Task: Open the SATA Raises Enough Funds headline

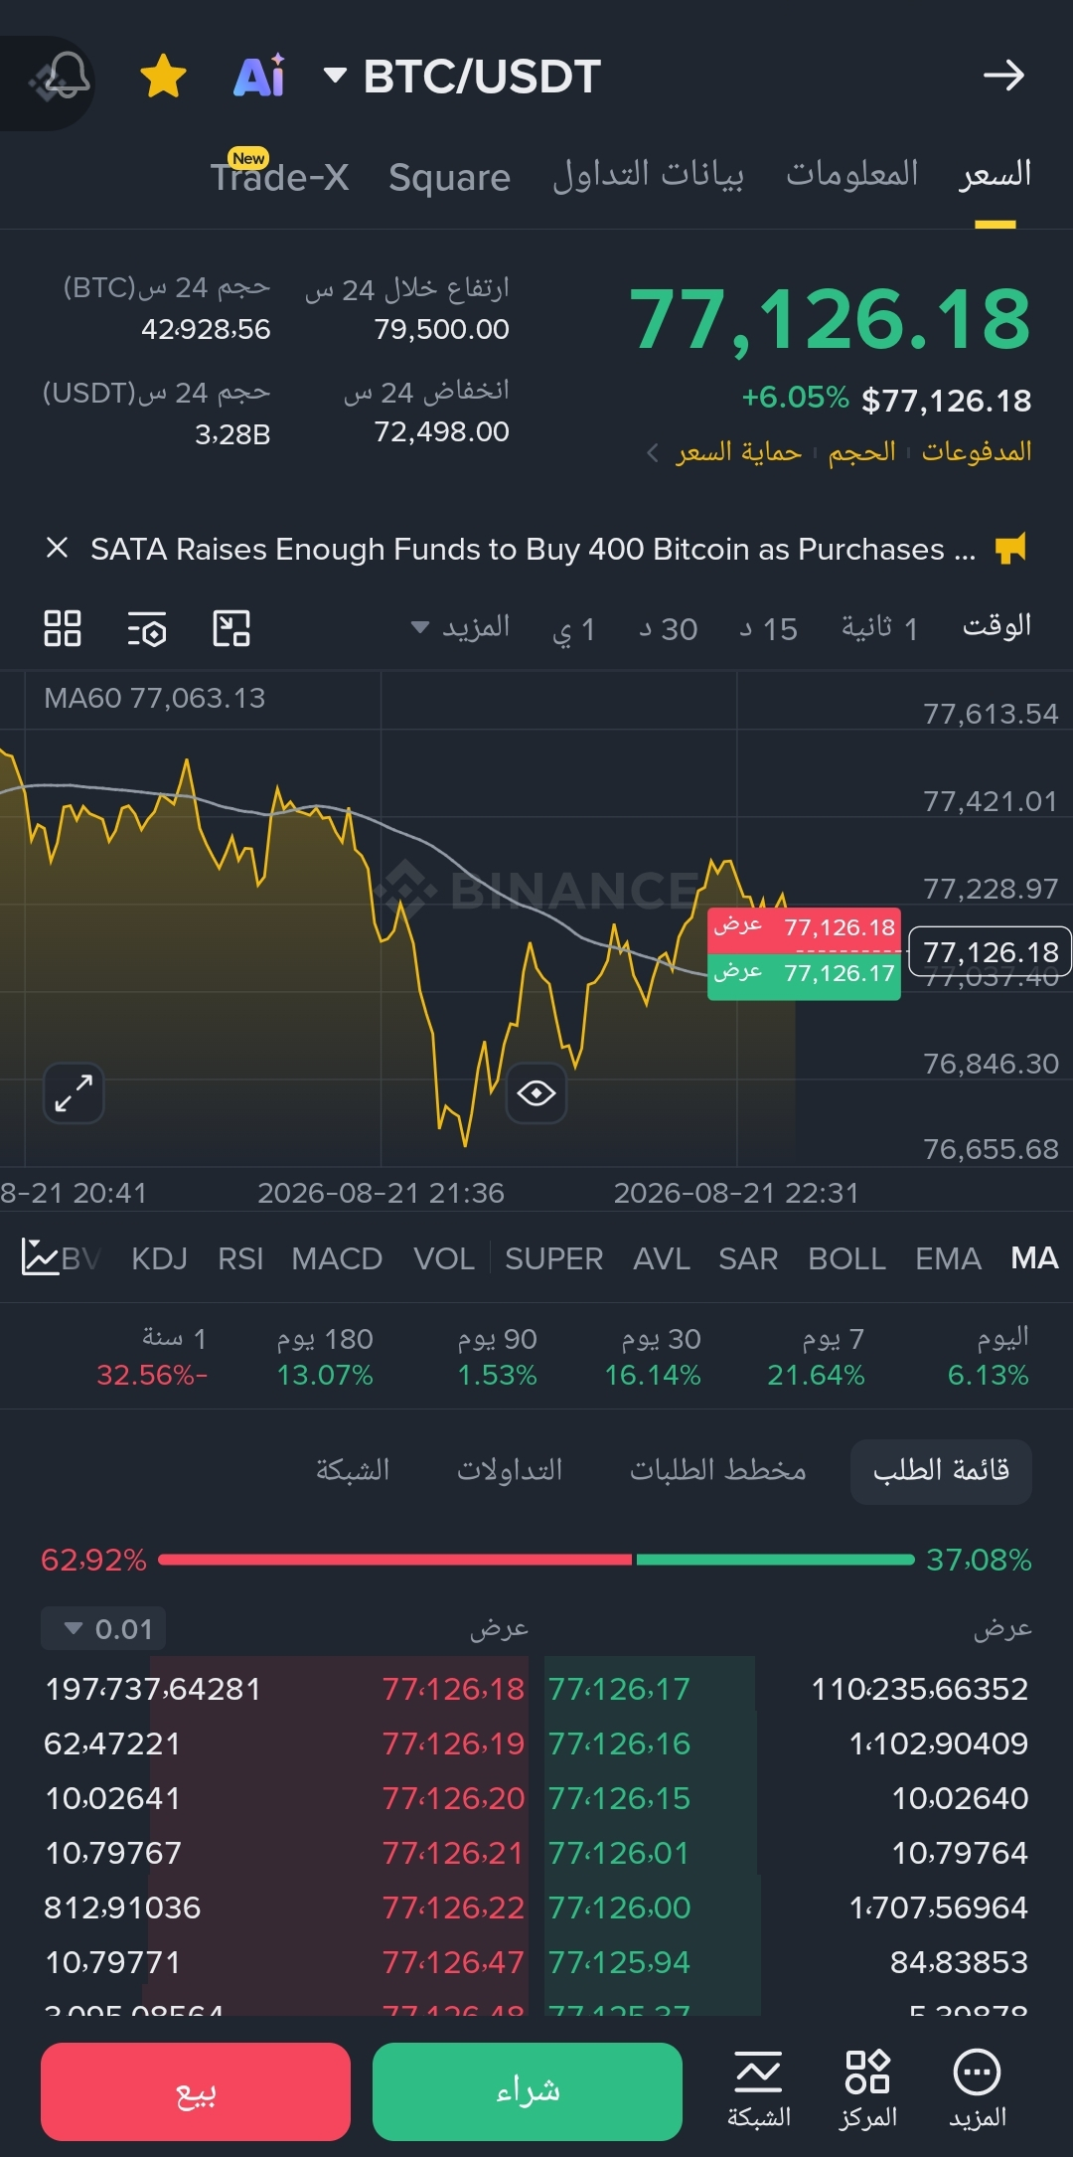Action: coord(533,549)
